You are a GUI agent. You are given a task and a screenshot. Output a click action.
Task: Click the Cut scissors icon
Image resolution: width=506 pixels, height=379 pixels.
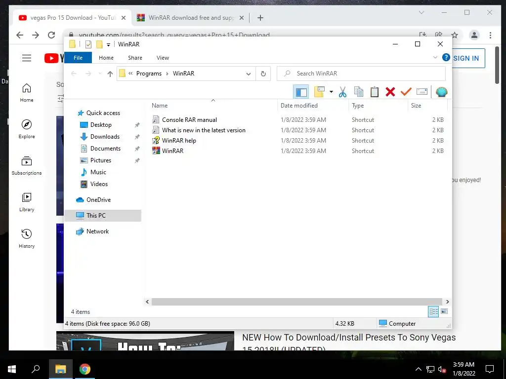click(x=342, y=92)
